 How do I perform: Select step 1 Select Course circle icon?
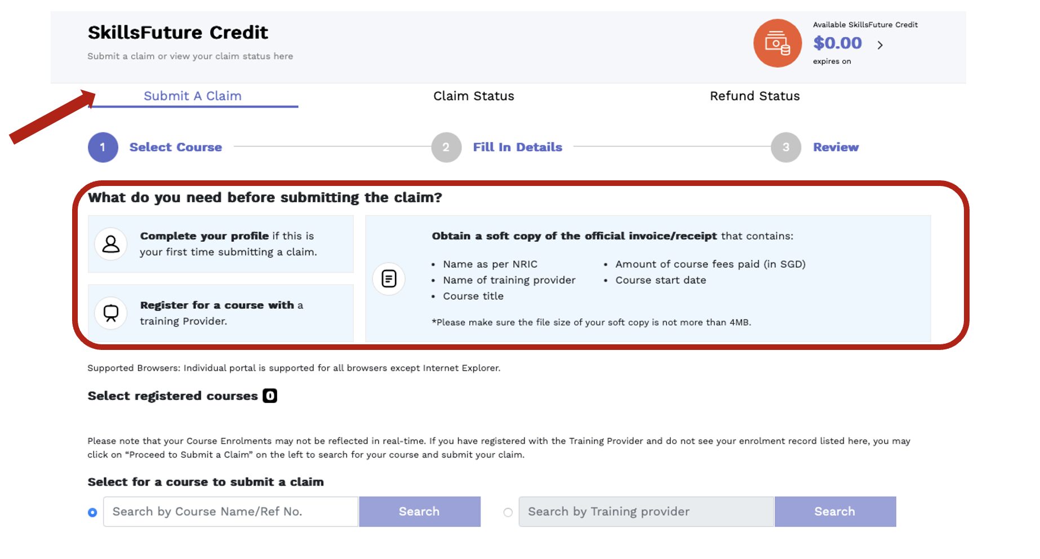pyautogui.click(x=102, y=147)
